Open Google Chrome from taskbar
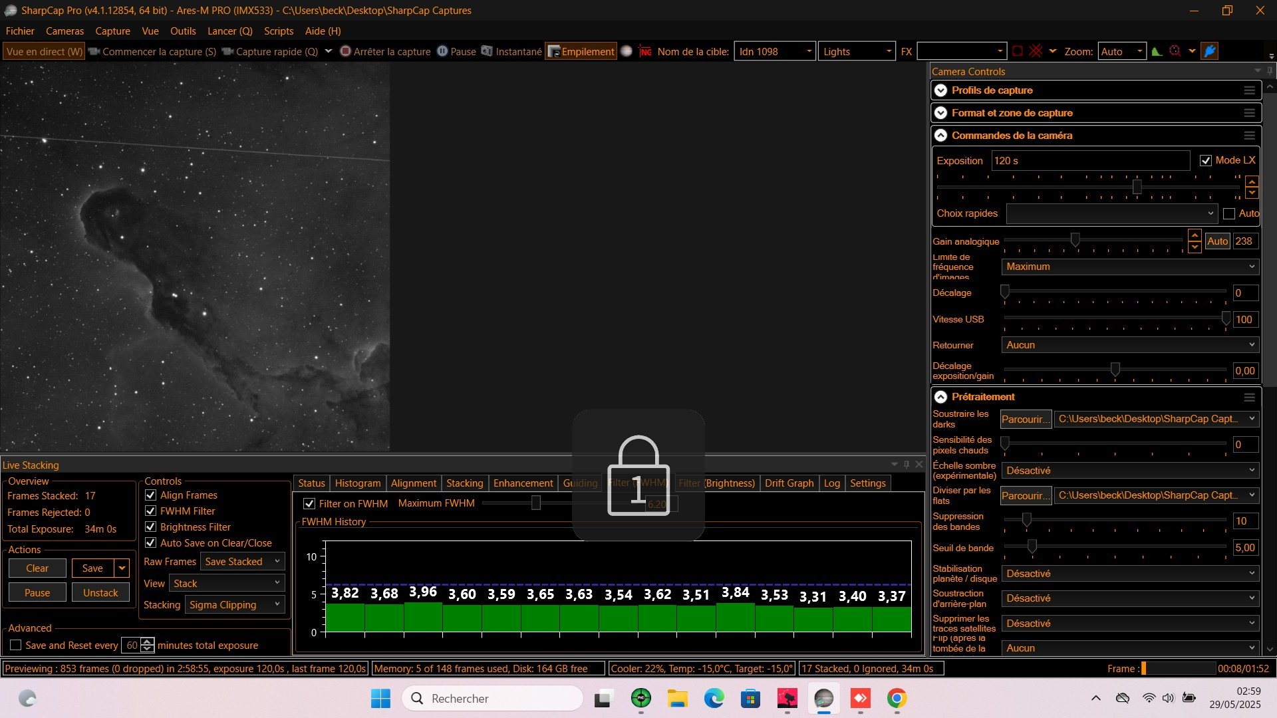The image size is (1277, 718). click(897, 698)
